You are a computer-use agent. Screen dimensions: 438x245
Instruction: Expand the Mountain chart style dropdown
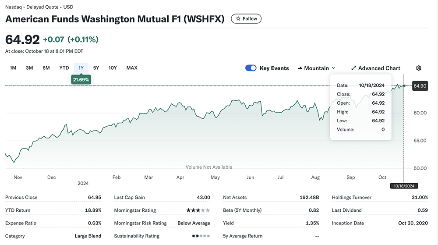pos(333,68)
